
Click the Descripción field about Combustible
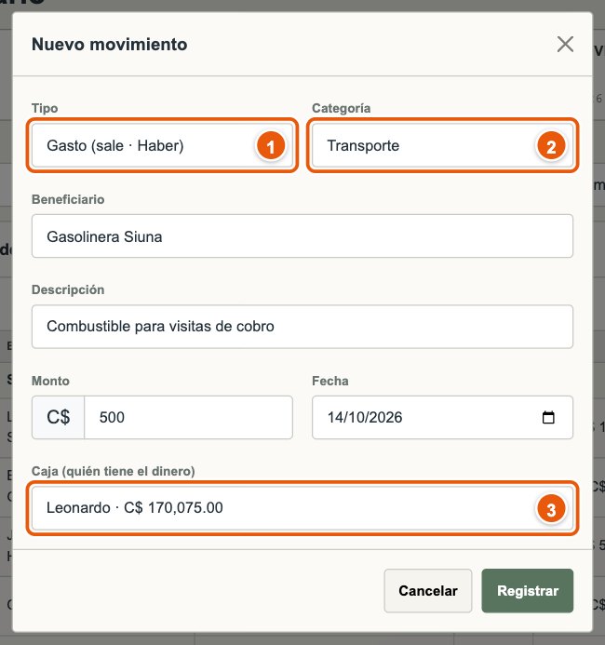click(302, 327)
